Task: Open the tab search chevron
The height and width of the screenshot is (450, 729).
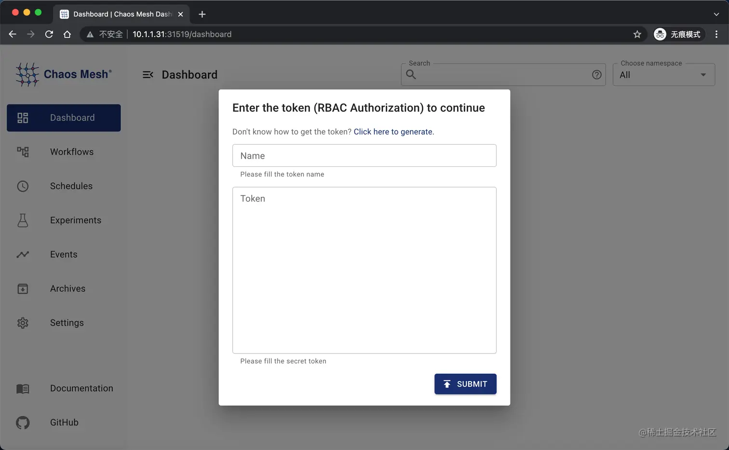Action: tap(716, 14)
